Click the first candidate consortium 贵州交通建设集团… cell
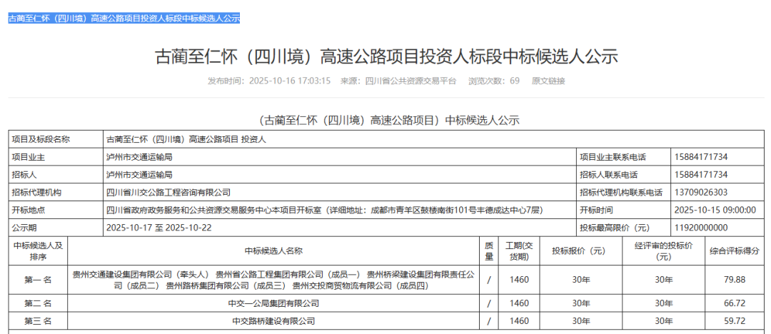Viewport: 771px width, 334px height. 274,280
